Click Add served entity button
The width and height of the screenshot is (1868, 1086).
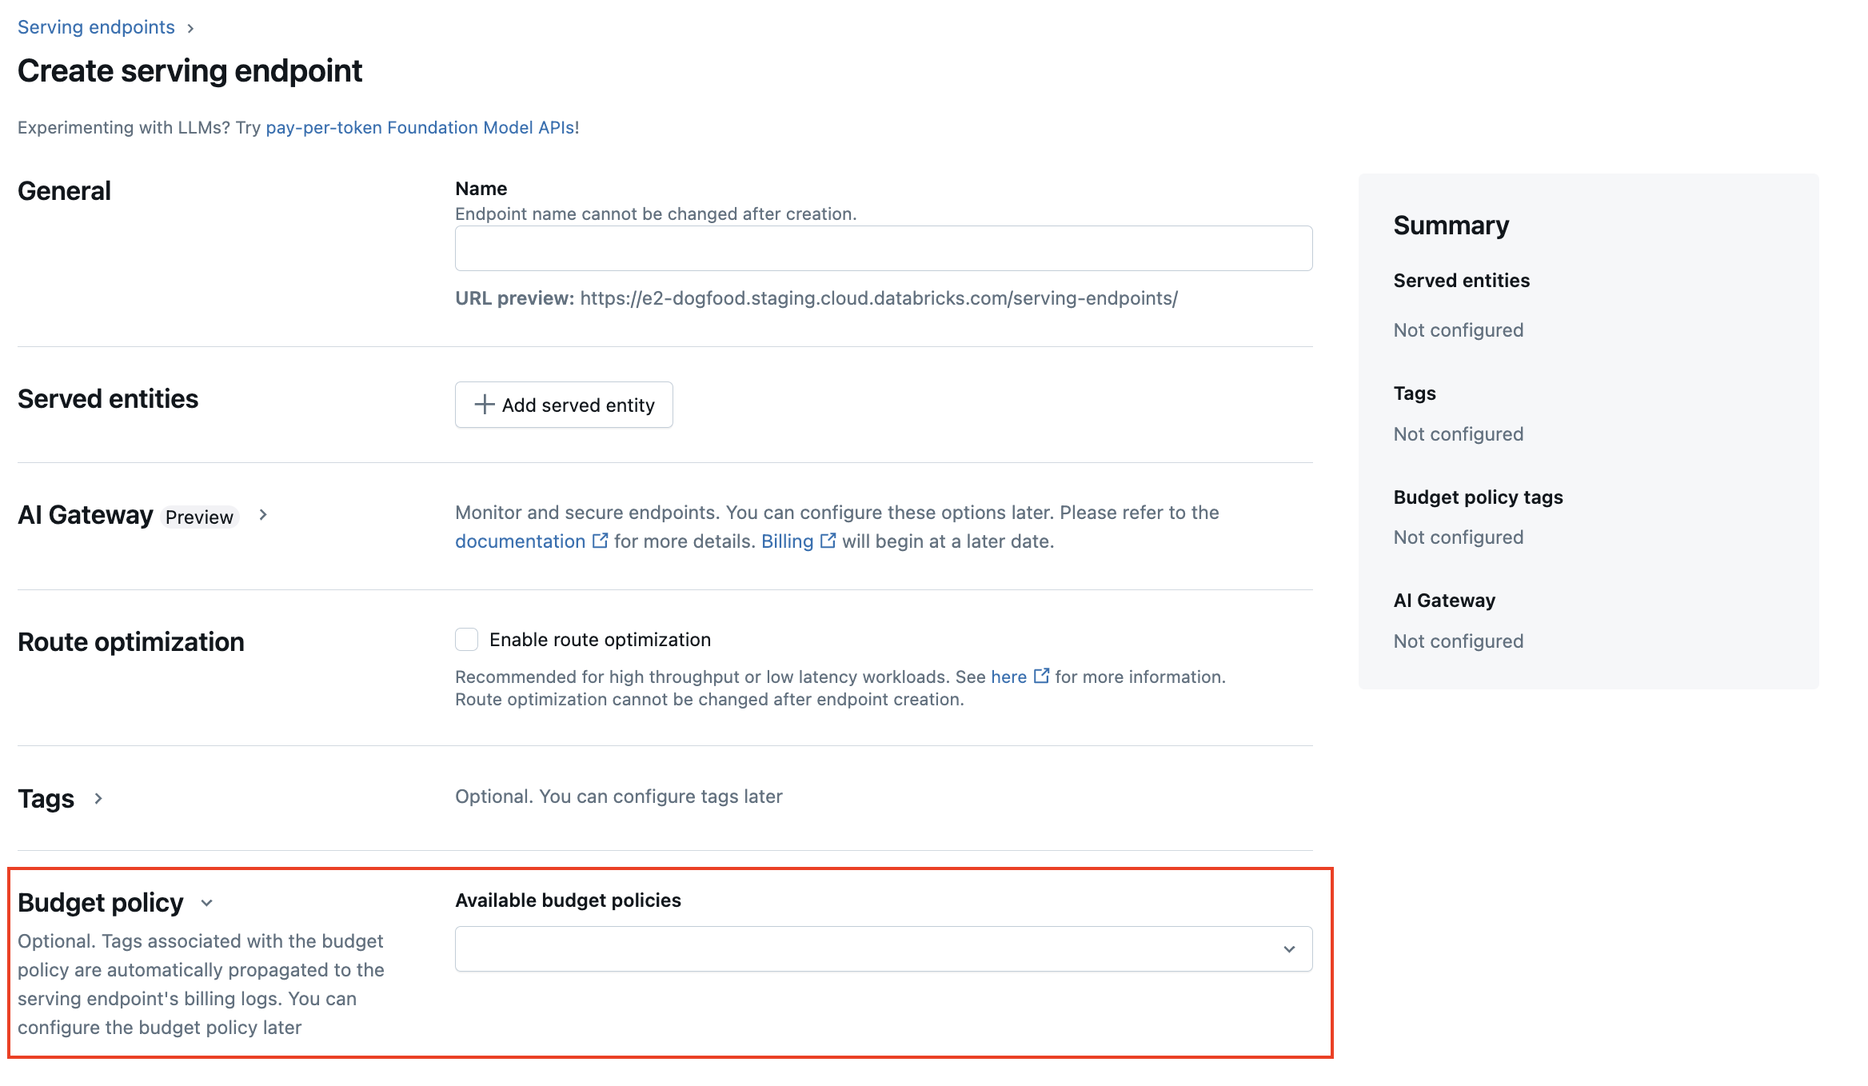(x=564, y=405)
